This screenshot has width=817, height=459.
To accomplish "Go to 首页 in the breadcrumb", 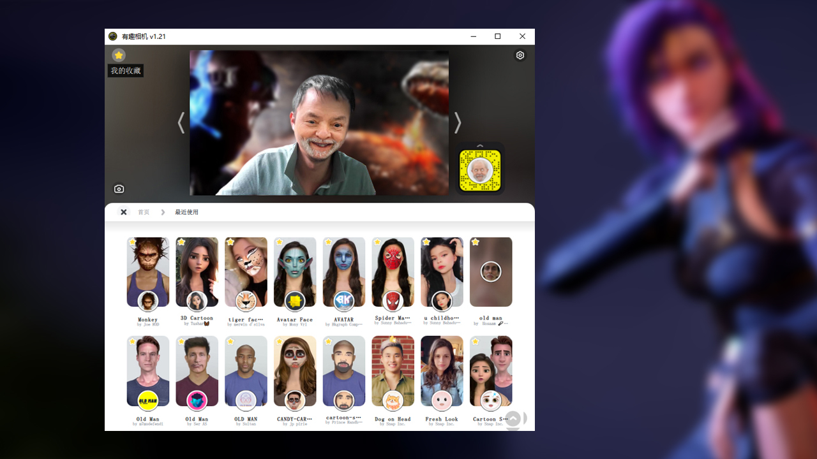I will [x=144, y=212].
